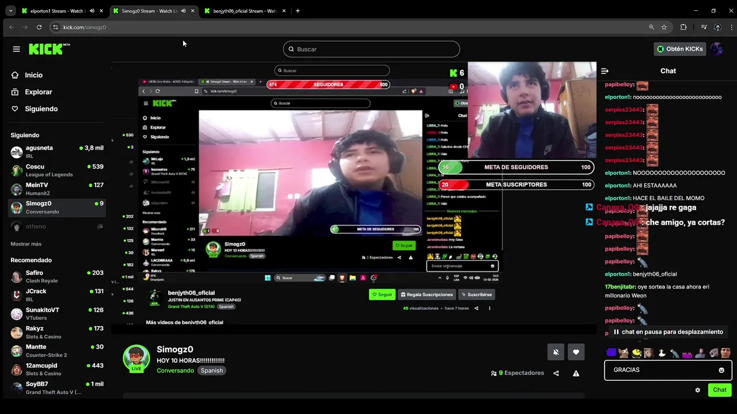Image resolution: width=737 pixels, height=414 pixels.
Task: Open the Chrome extensions puzzle icon
Action: [x=683, y=27]
